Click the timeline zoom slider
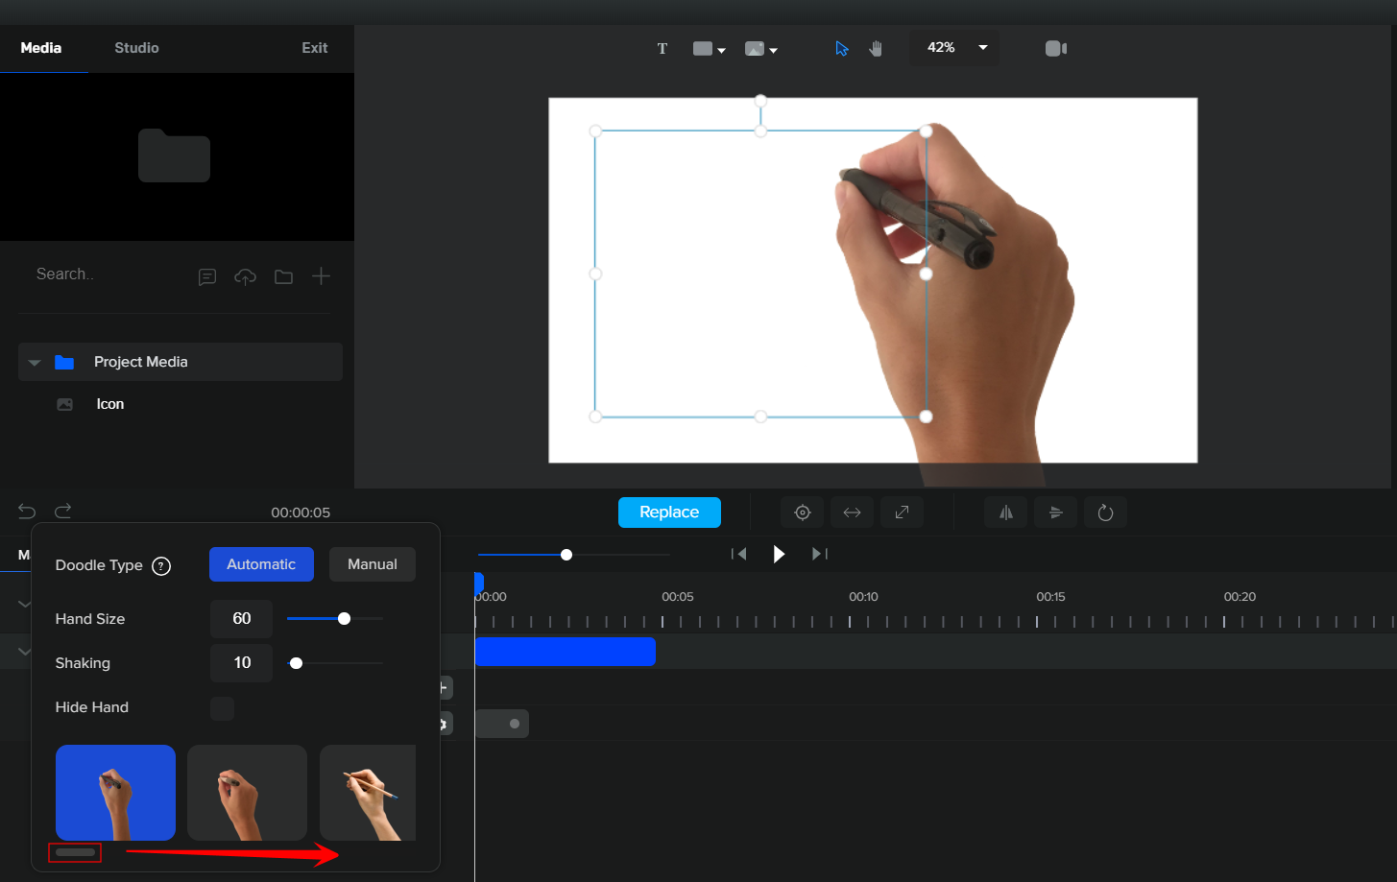 click(573, 555)
